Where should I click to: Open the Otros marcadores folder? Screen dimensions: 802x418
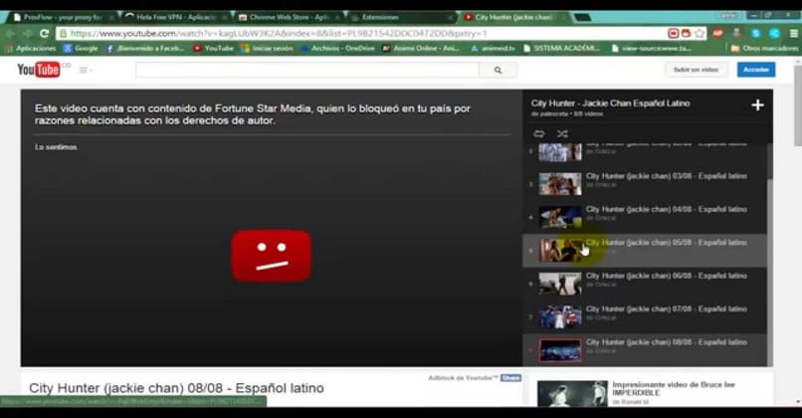[x=764, y=48]
